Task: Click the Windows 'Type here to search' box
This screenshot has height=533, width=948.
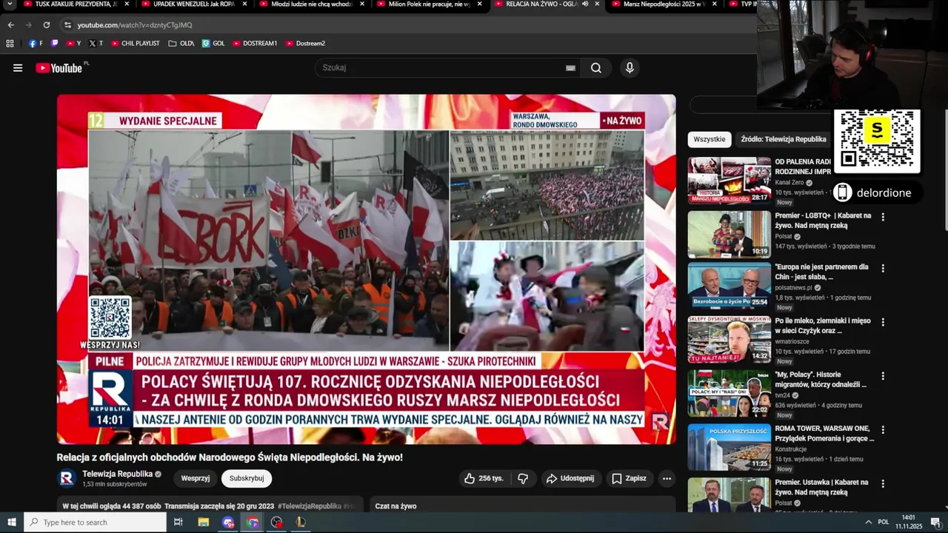Action: tap(95, 523)
